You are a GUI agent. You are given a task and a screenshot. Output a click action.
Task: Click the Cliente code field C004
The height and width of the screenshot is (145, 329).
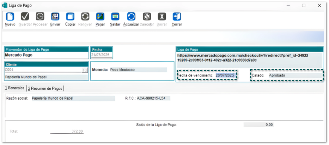[x=43, y=70]
